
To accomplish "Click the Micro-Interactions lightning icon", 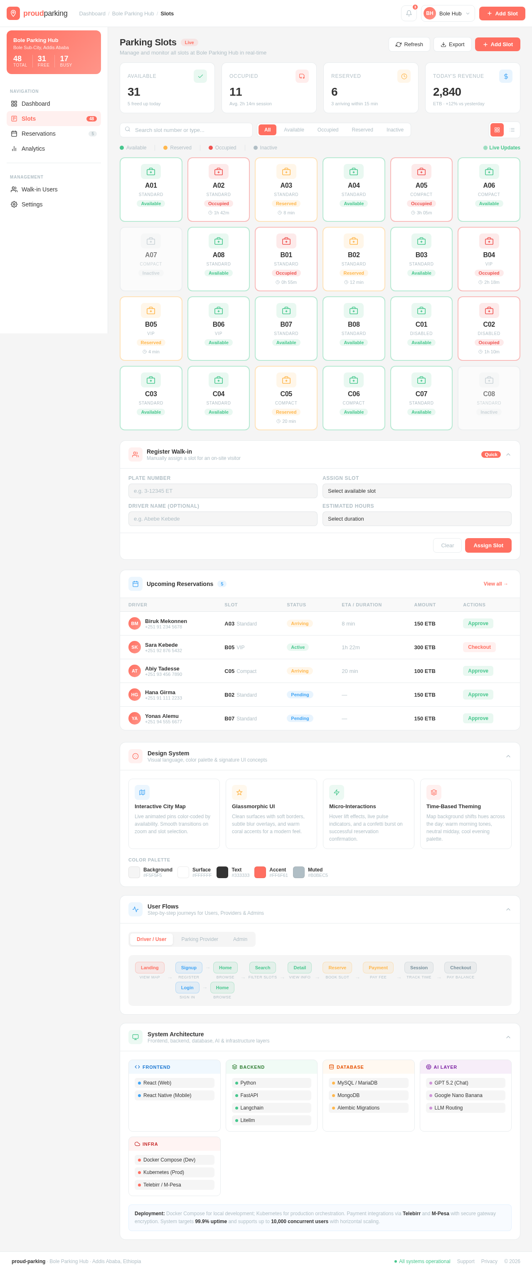I will (x=336, y=792).
